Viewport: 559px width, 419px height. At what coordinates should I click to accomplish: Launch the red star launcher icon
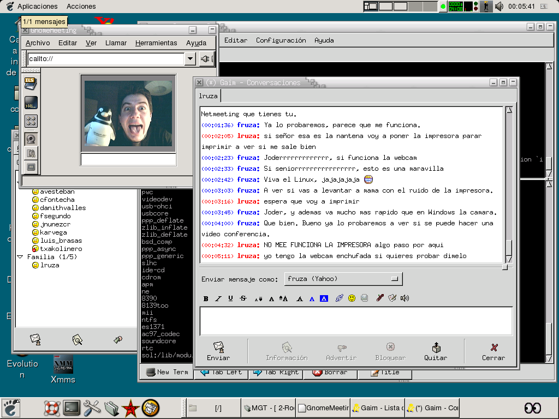coord(130,408)
